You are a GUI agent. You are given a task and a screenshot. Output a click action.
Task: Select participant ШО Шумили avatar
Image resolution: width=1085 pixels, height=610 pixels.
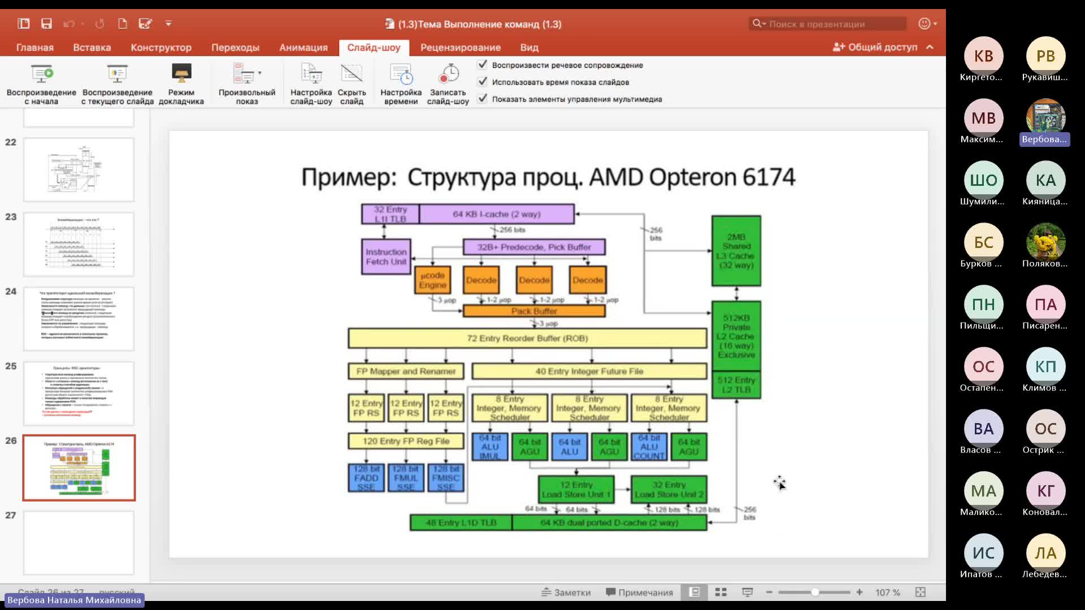point(983,180)
